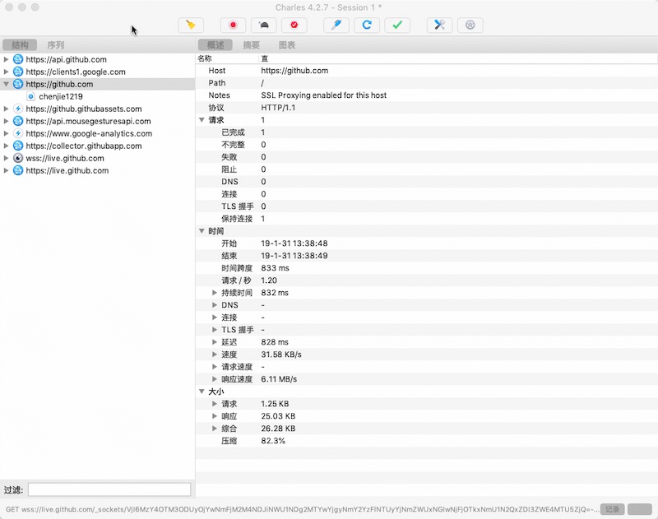Expand the 持续时间 duration row
This screenshot has width=658, height=519.
tap(215, 293)
